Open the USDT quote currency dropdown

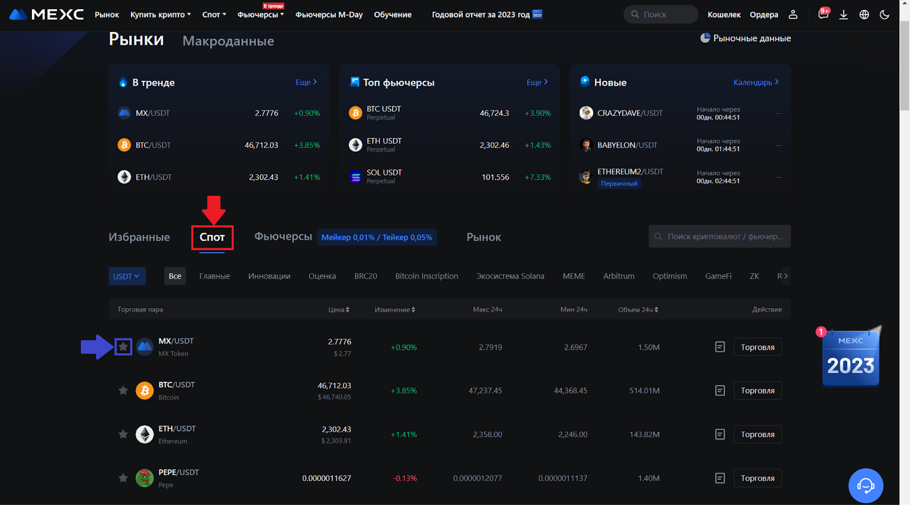pos(127,276)
